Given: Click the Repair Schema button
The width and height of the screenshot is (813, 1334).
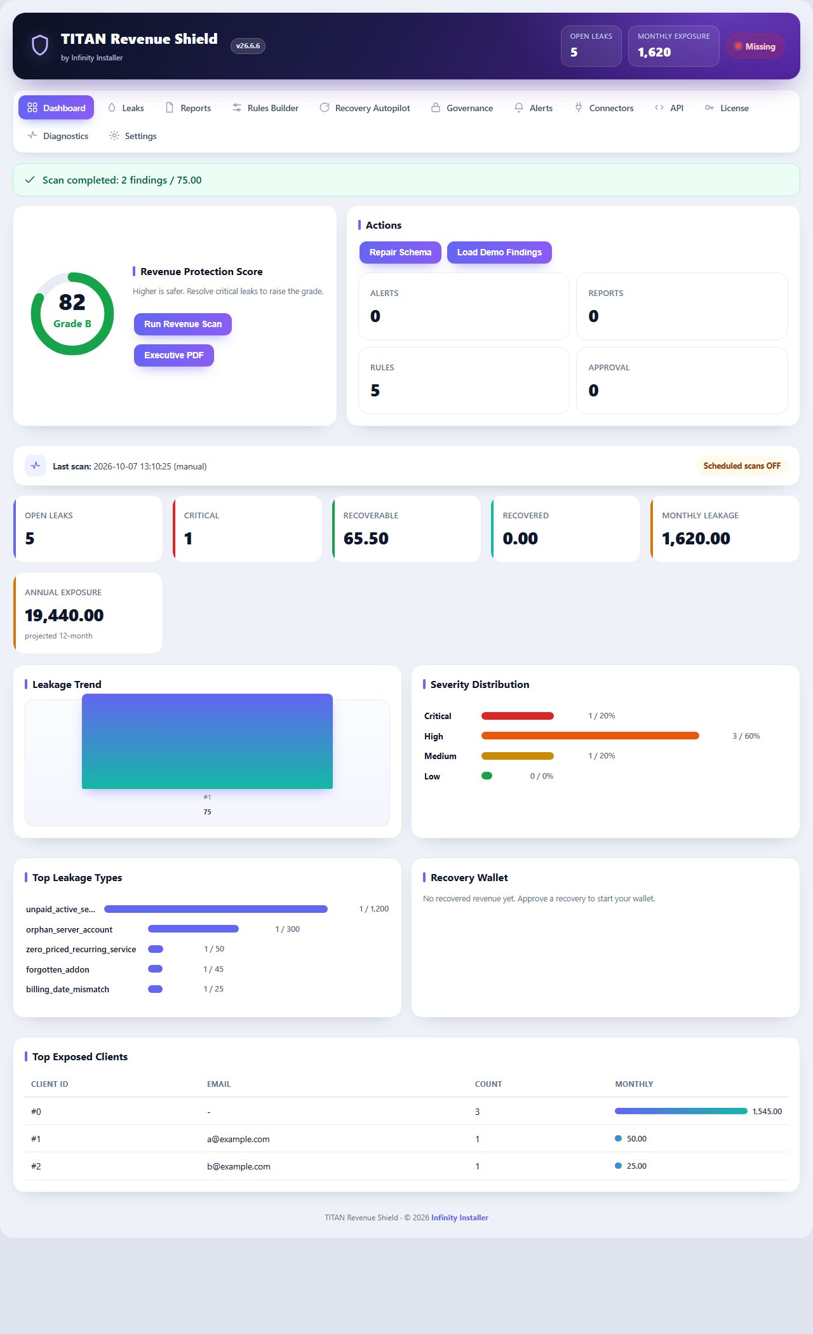Looking at the screenshot, I should 400,252.
